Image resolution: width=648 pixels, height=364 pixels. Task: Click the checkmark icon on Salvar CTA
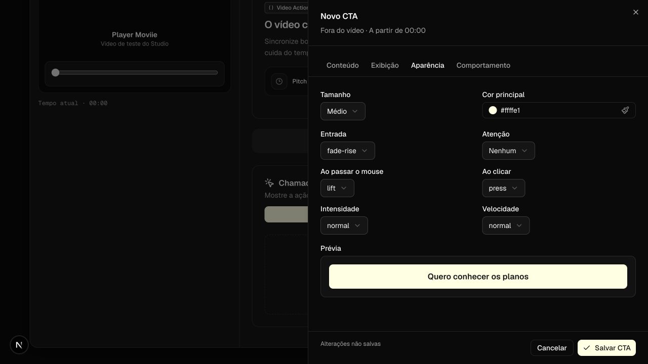(587, 348)
